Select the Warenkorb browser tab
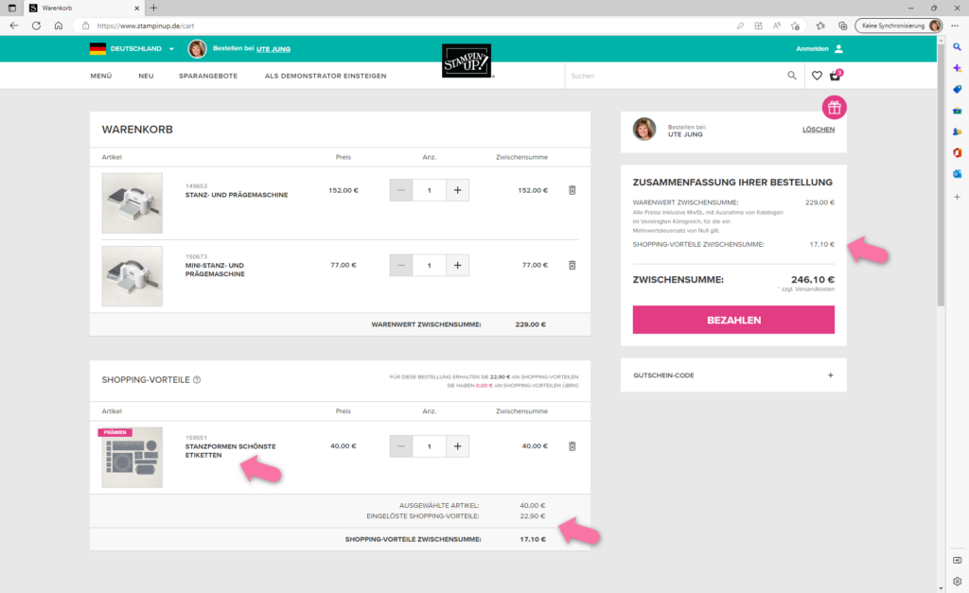Viewport: 969px width, 593px height. (x=83, y=8)
